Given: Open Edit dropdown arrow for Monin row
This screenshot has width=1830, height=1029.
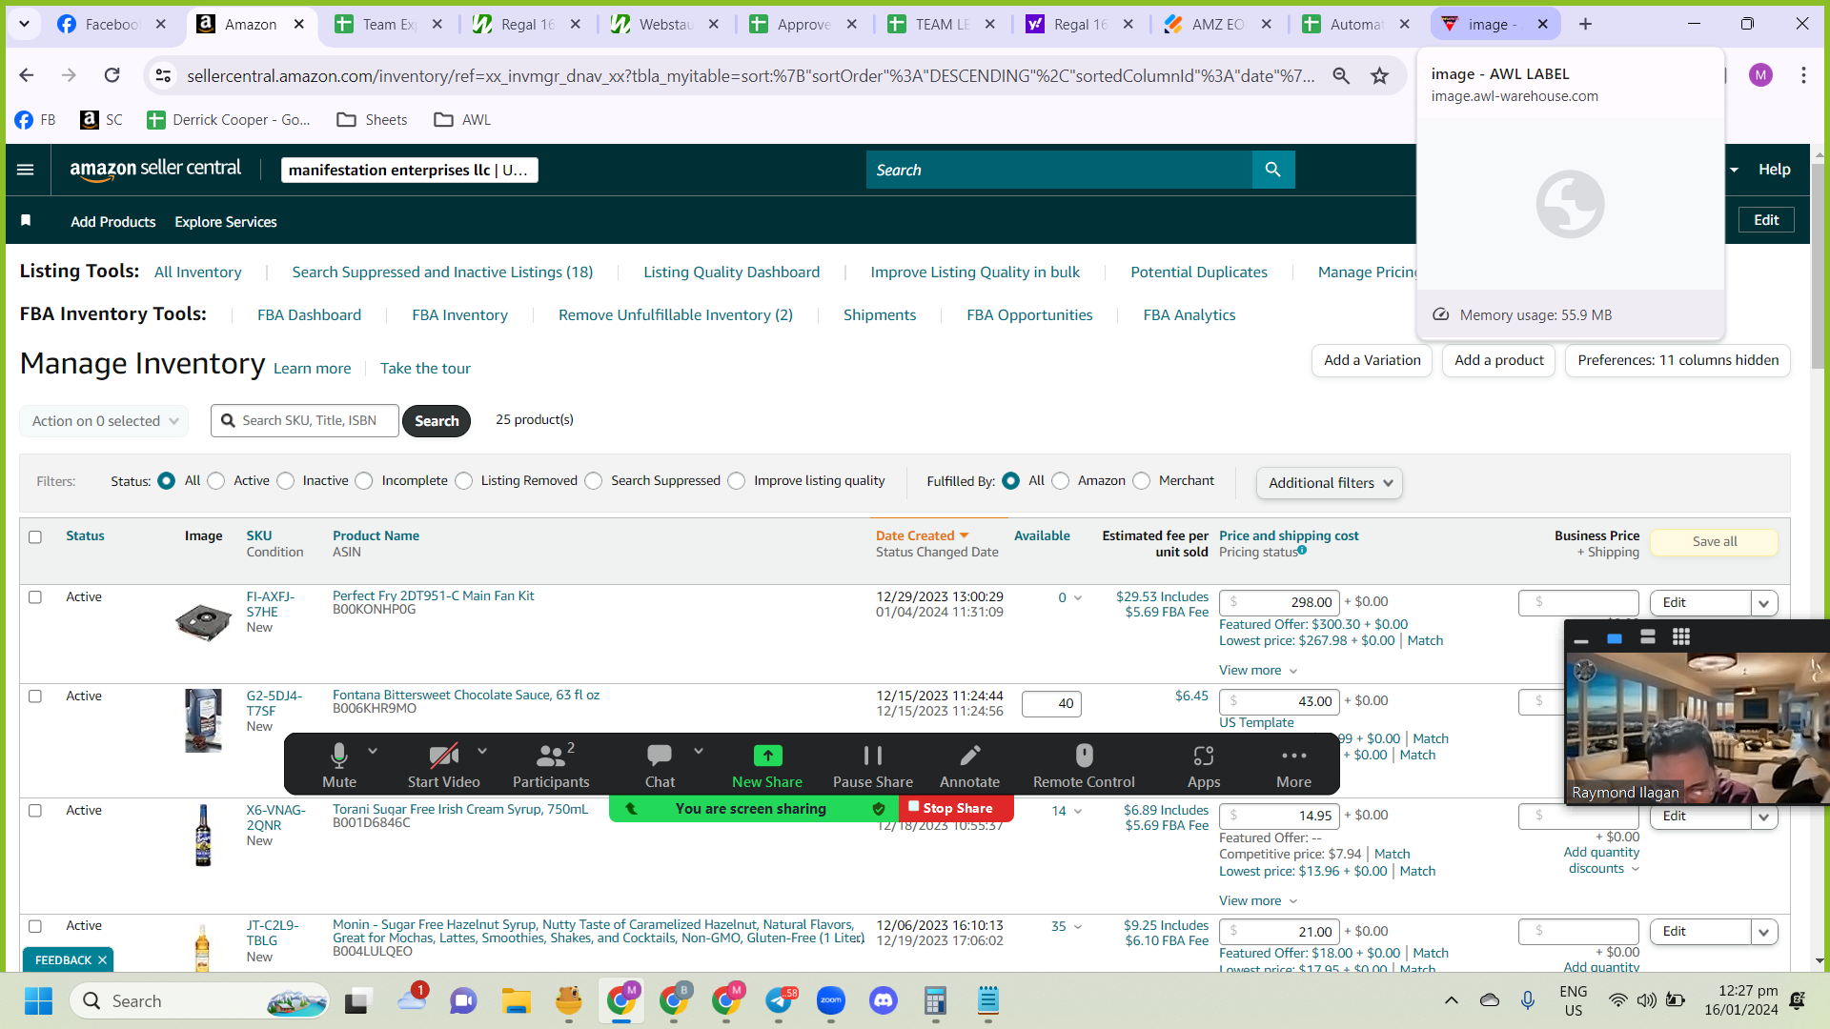Looking at the screenshot, I should point(1764,932).
